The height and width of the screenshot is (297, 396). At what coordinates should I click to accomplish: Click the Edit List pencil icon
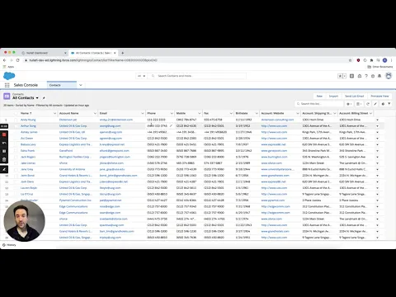[x=375, y=104]
